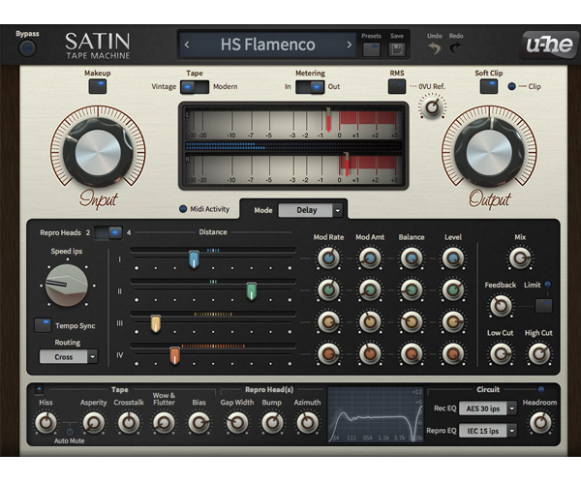This screenshot has width=581, height=484.
Task: Click the Bias knob
Action: (199, 423)
